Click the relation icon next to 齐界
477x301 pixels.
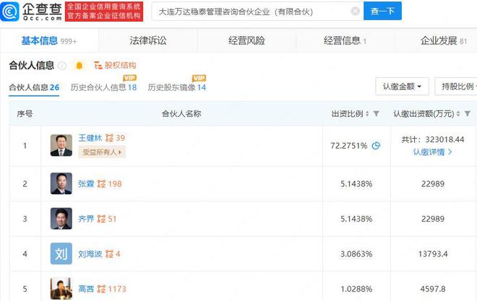point(101,219)
